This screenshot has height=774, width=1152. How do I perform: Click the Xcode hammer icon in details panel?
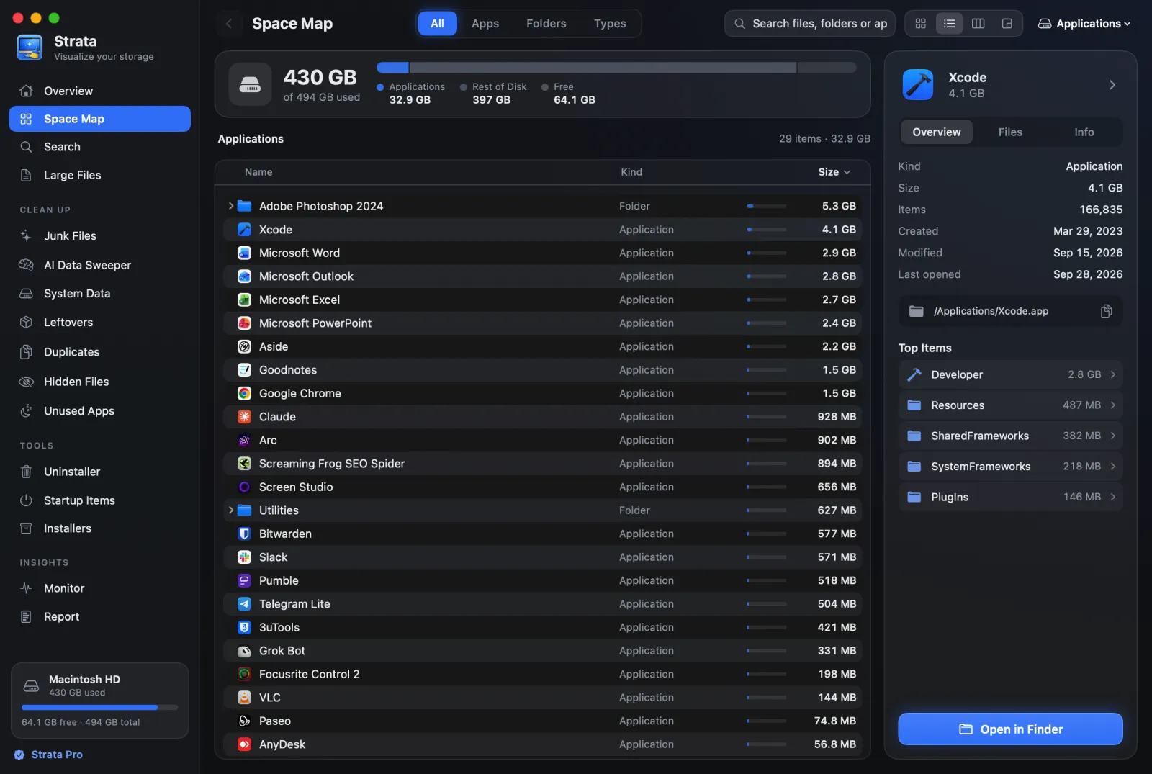918,85
